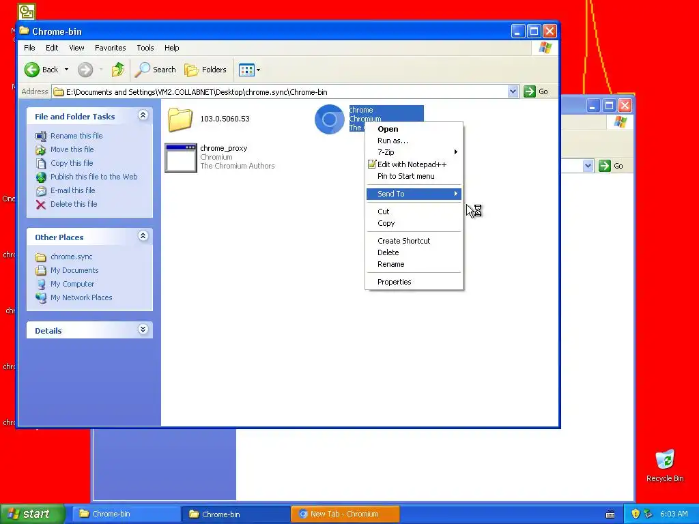Image resolution: width=699 pixels, height=524 pixels.
Task: Click Publish this file to the Web
Action: click(94, 177)
